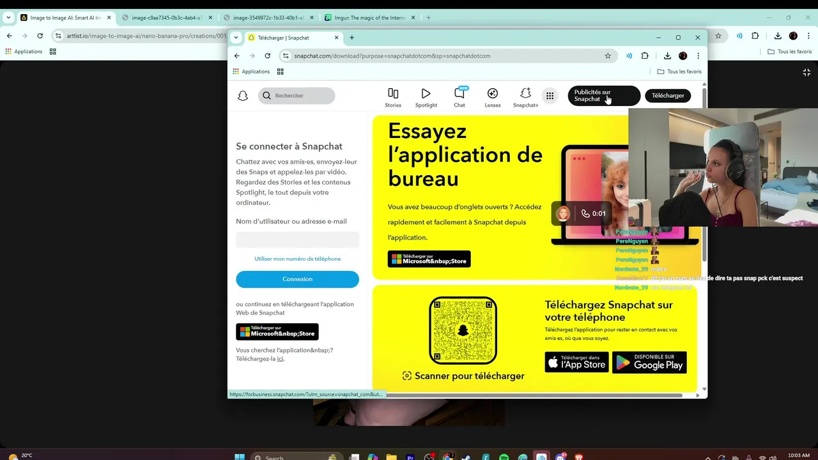818x460 pixels.
Task: Click Utiliser mon numéro de téléphone link
Action: (x=297, y=259)
